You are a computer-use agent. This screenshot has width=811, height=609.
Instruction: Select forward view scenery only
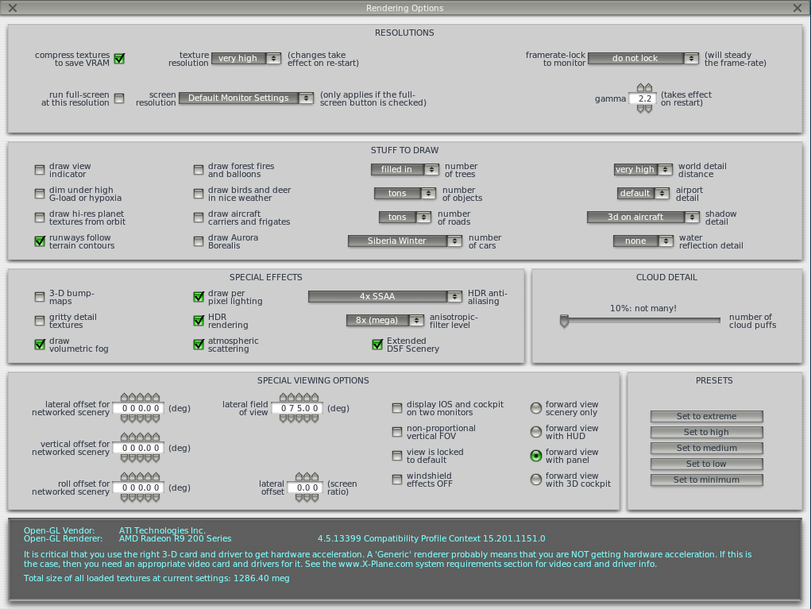[x=536, y=408]
